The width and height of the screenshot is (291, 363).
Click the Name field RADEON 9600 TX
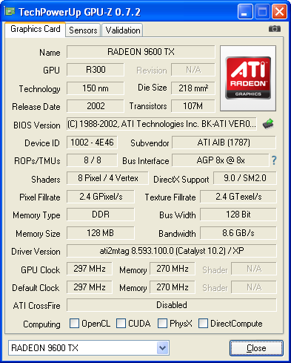[141, 52]
